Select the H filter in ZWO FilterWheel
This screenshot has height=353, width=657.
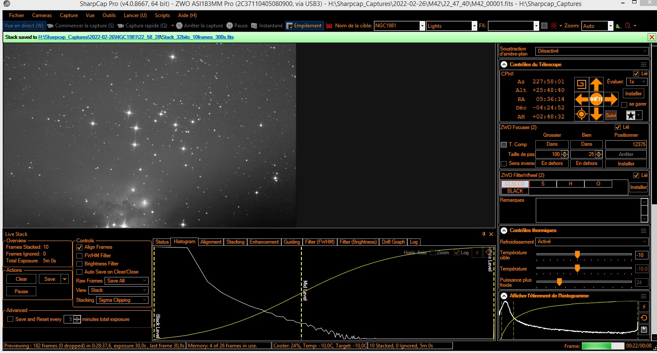570,184
